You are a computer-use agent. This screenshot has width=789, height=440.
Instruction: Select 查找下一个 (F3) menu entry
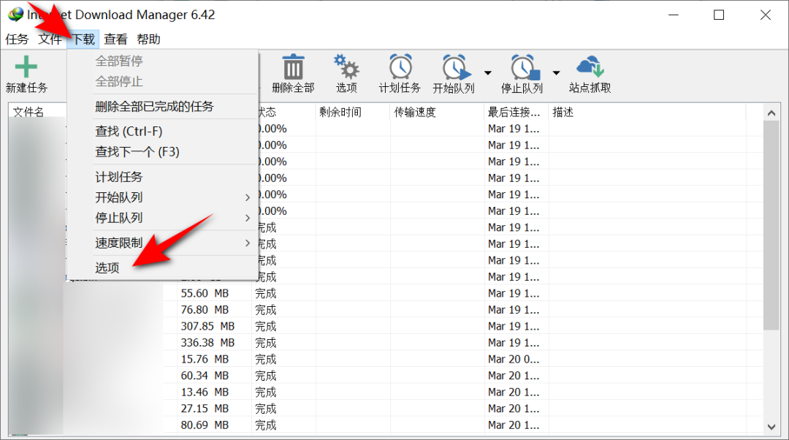[162, 151]
